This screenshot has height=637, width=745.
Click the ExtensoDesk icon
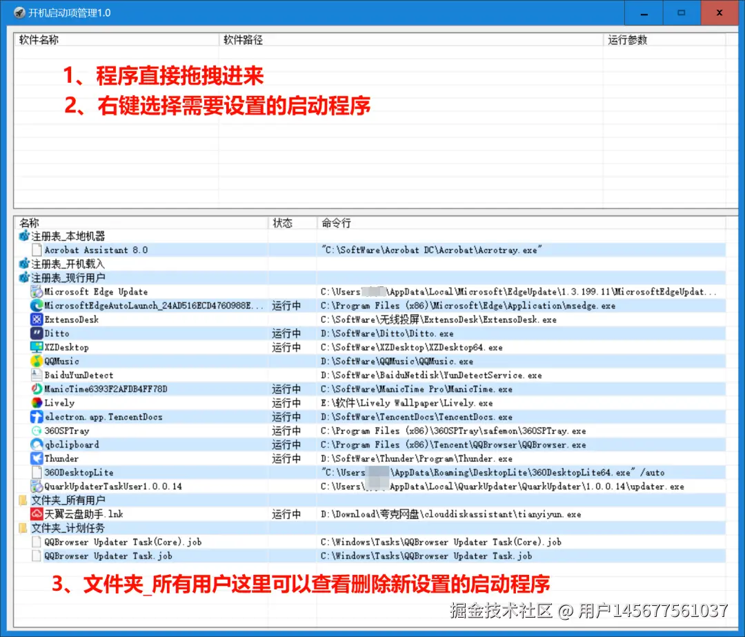click(x=37, y=320)
